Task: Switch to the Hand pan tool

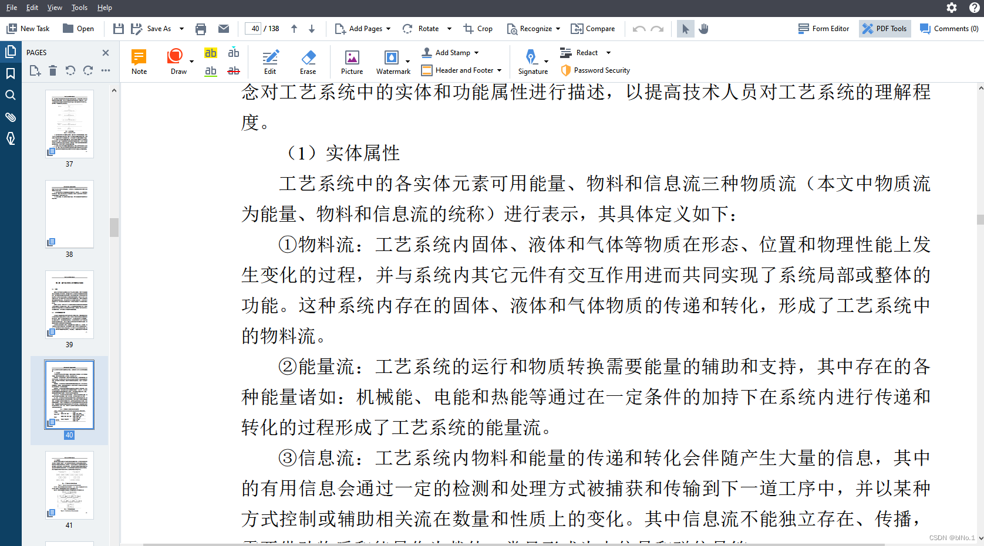Action: point(703,28)
